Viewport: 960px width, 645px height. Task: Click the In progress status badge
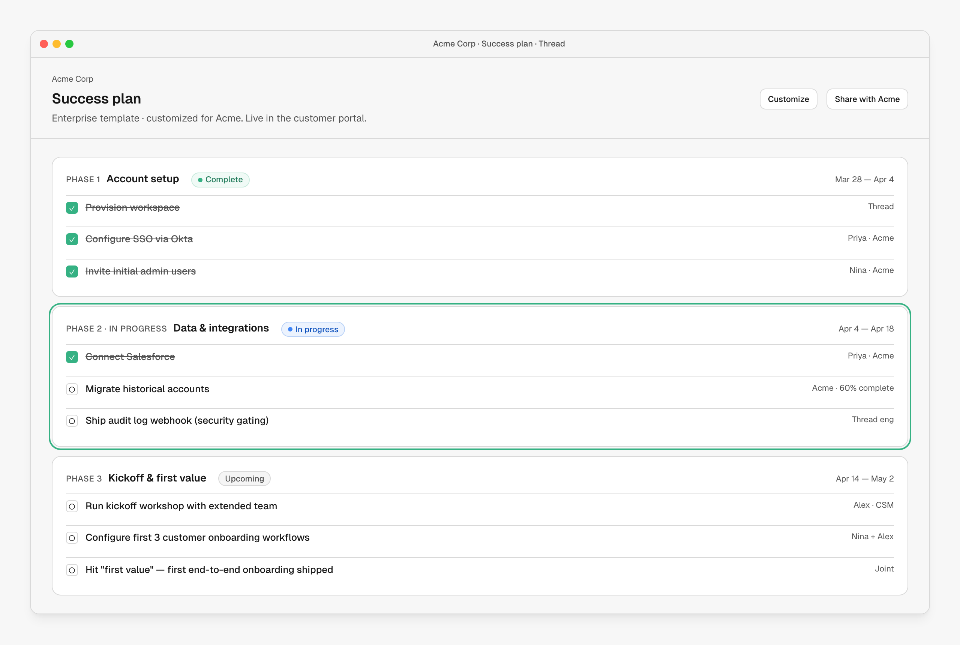[x=313, y=329]
